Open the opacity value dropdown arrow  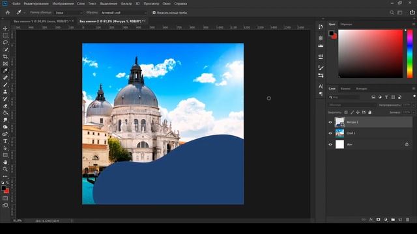(x=414, y=105)
